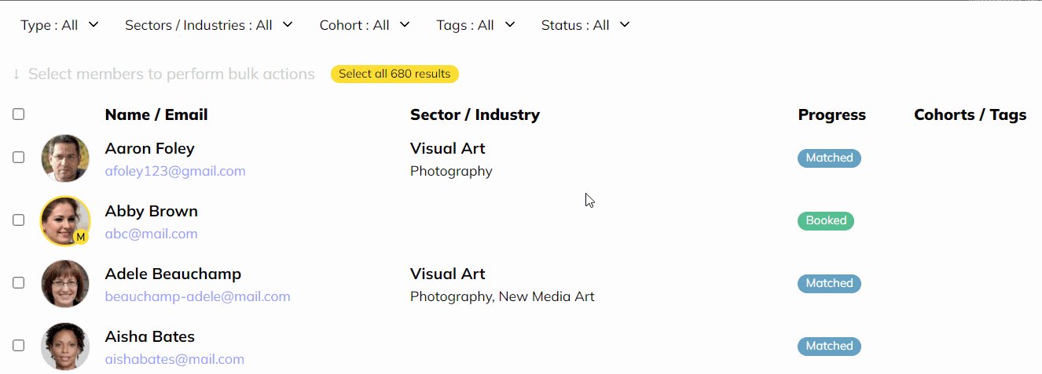Click the green Booked progress badge
1042x374 pixels.
point(826,221)
